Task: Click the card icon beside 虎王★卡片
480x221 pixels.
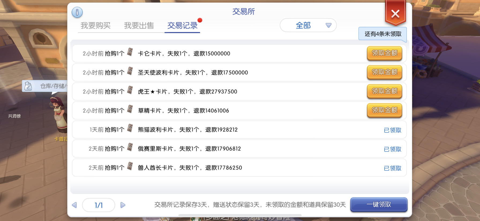Action: coord(130,90)
